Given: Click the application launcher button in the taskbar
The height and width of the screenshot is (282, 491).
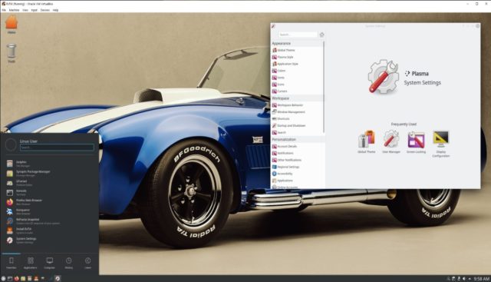Looking at the screenshot, I should pos(3,278).
